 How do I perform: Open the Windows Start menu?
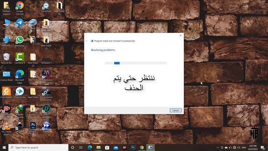[x=4, y=147]
